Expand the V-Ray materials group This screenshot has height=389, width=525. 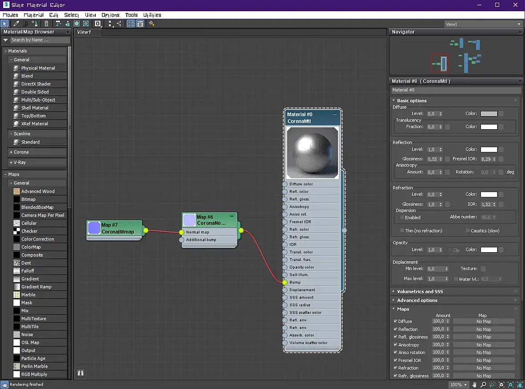11,162
